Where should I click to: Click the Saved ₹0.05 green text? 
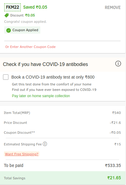click(x=35, y=7)
